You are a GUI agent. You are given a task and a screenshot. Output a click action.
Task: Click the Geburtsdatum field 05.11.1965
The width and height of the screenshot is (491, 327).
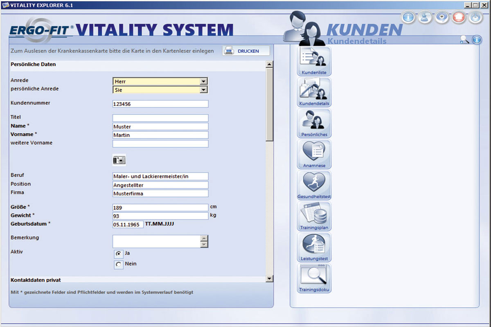[x=128, y=224]
